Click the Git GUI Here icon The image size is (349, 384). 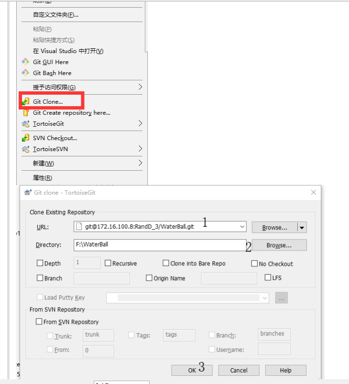click(25, 62)
